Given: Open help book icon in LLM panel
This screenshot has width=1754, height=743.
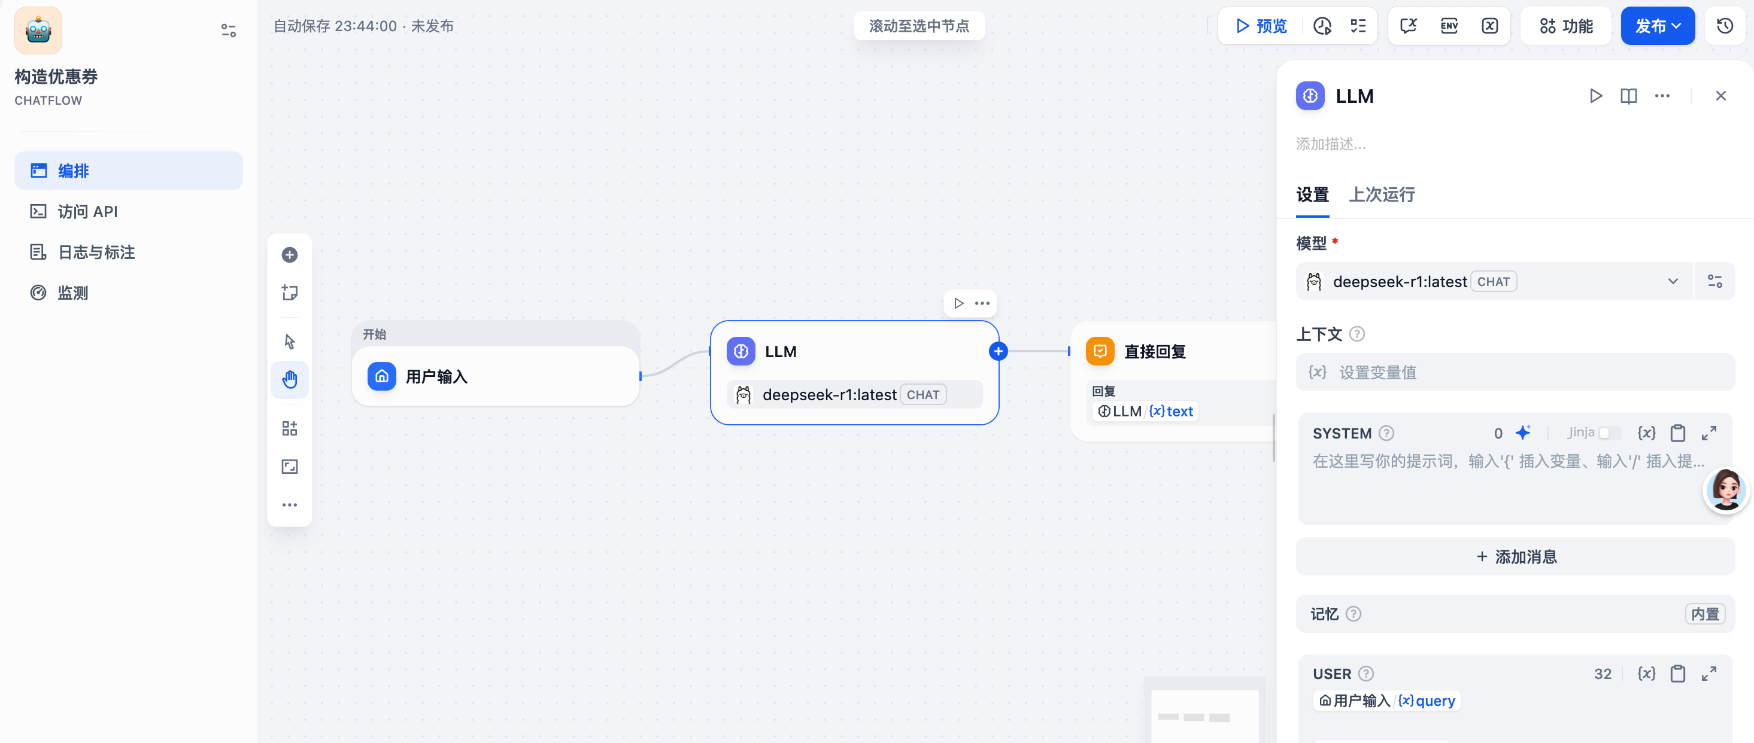Looking at the screenshot, I should click(1629, 96).
